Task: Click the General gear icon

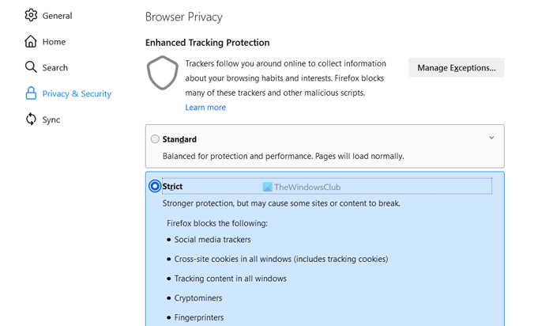Action: (31, 15)
